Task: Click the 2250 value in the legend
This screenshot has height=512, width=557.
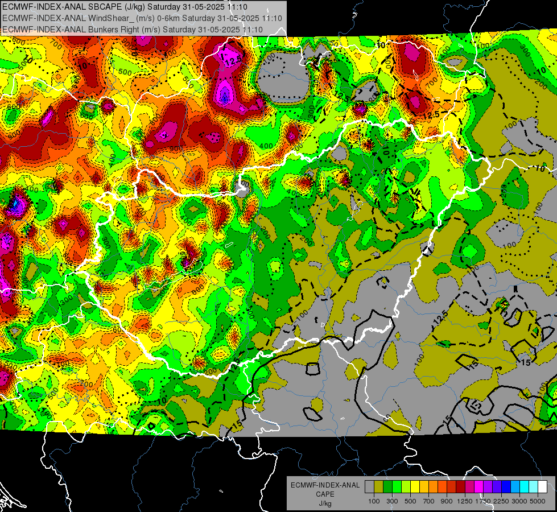Action: pyautogui.click(x=501, y=501)
